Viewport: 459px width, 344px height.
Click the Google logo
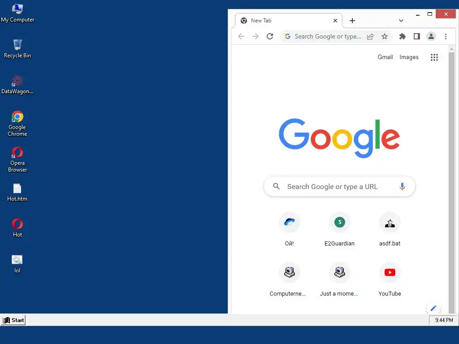pos(339,138)
